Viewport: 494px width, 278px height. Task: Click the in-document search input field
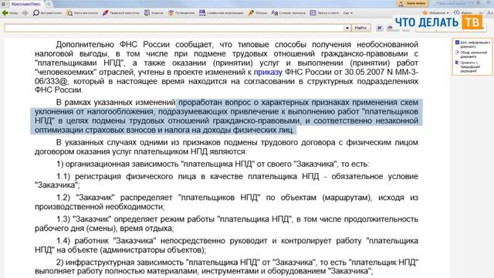174,28
